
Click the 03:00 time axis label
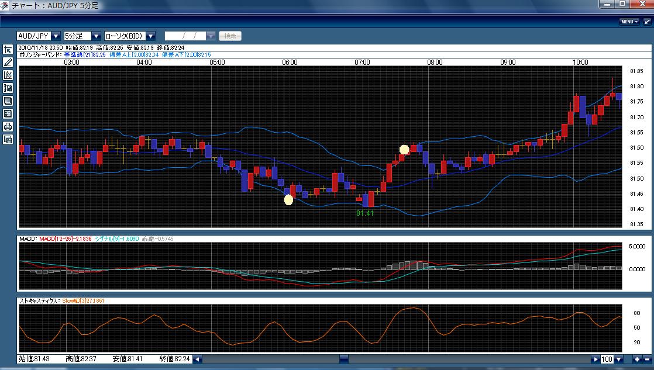click(x=71, y=63)
